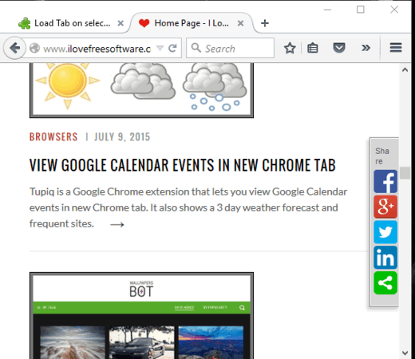The height and width of the screenshot is (359, 415).
Task: Open the BROWSERS category link
Action: pyautogui.click(x=53, y=137)
